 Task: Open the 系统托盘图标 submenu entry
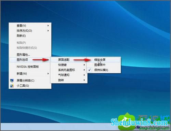tap(69, 70)
